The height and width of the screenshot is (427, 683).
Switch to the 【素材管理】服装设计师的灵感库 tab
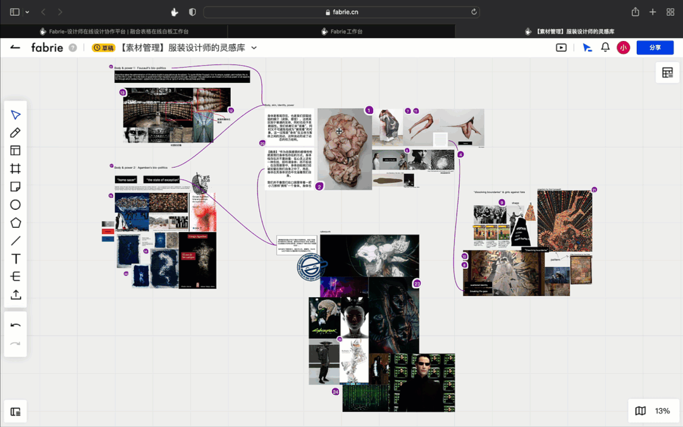click(x=569, y=32)
